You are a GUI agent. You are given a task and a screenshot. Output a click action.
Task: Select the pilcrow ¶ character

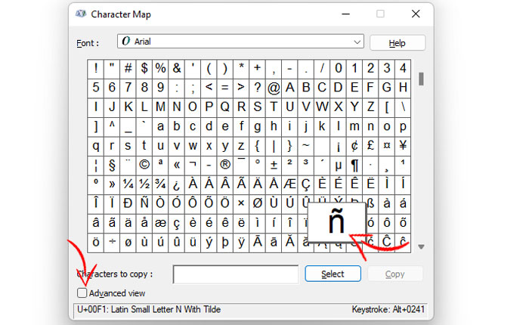[x=354, y=166]
